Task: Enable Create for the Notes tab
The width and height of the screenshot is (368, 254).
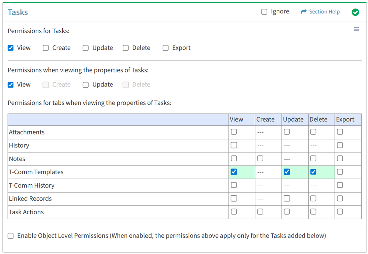Action: click(260, 158)
